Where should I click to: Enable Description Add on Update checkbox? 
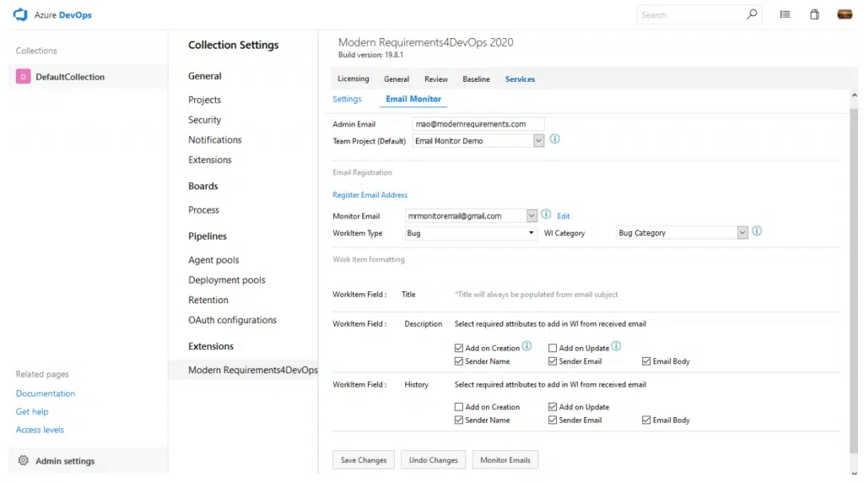553,348
